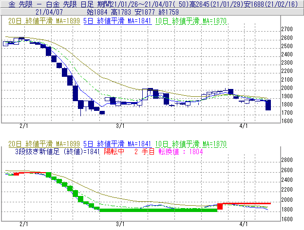Click the long red horizontal bar in the lower chart

pos(247,203)
